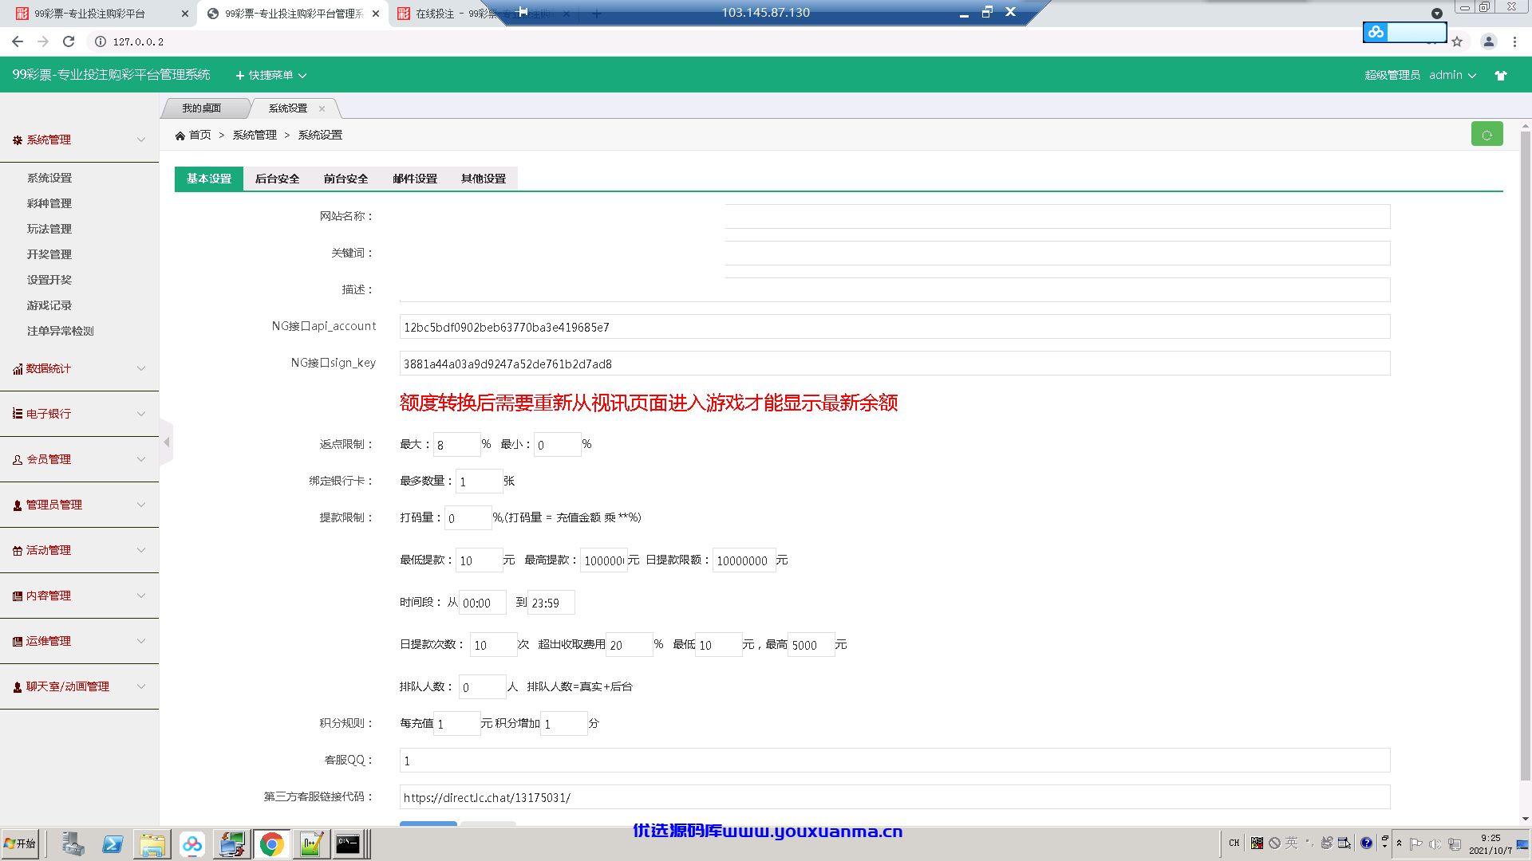Click the home icon in breadcrumb
This screenshot has height=861, width=1532.
[180, 136]
